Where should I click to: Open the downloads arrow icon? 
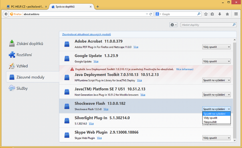(220, 14)
